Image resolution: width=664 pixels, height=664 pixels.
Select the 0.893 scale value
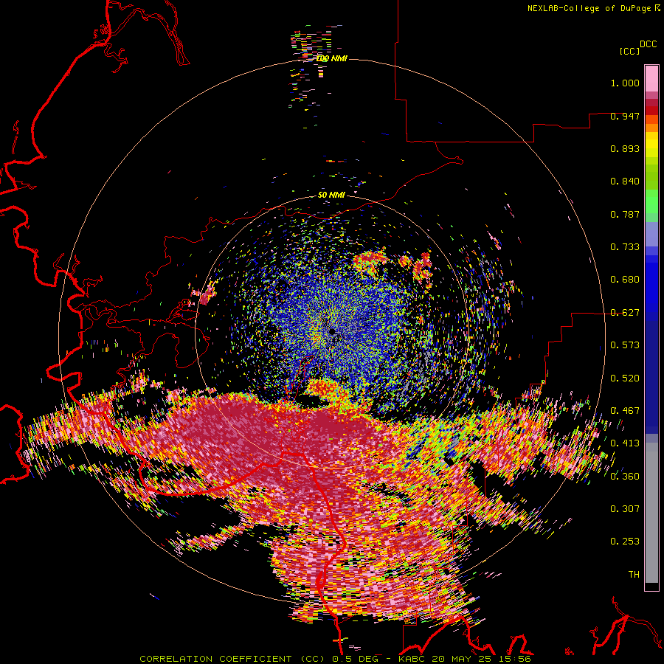pyautogui.click(x=625, y=148)
